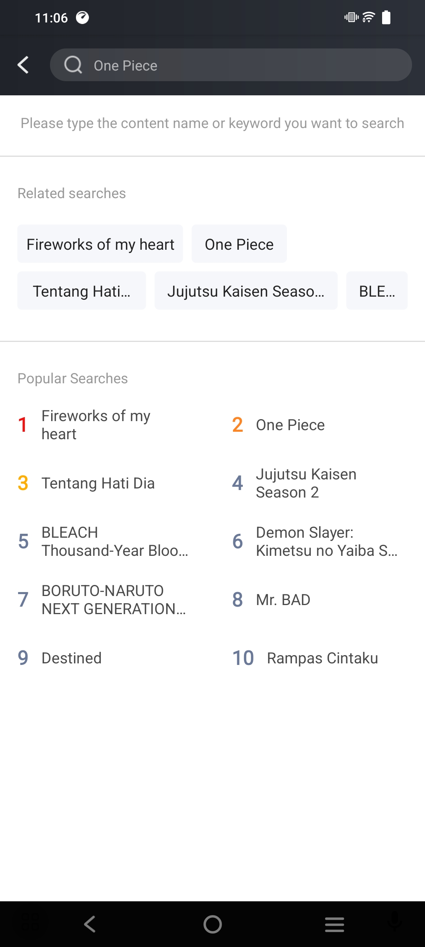Open Demon Slayer: Kimetsu no Yaiba entry
The height and width of the screenshot is (947, 425).
click(x=327, y=542)
